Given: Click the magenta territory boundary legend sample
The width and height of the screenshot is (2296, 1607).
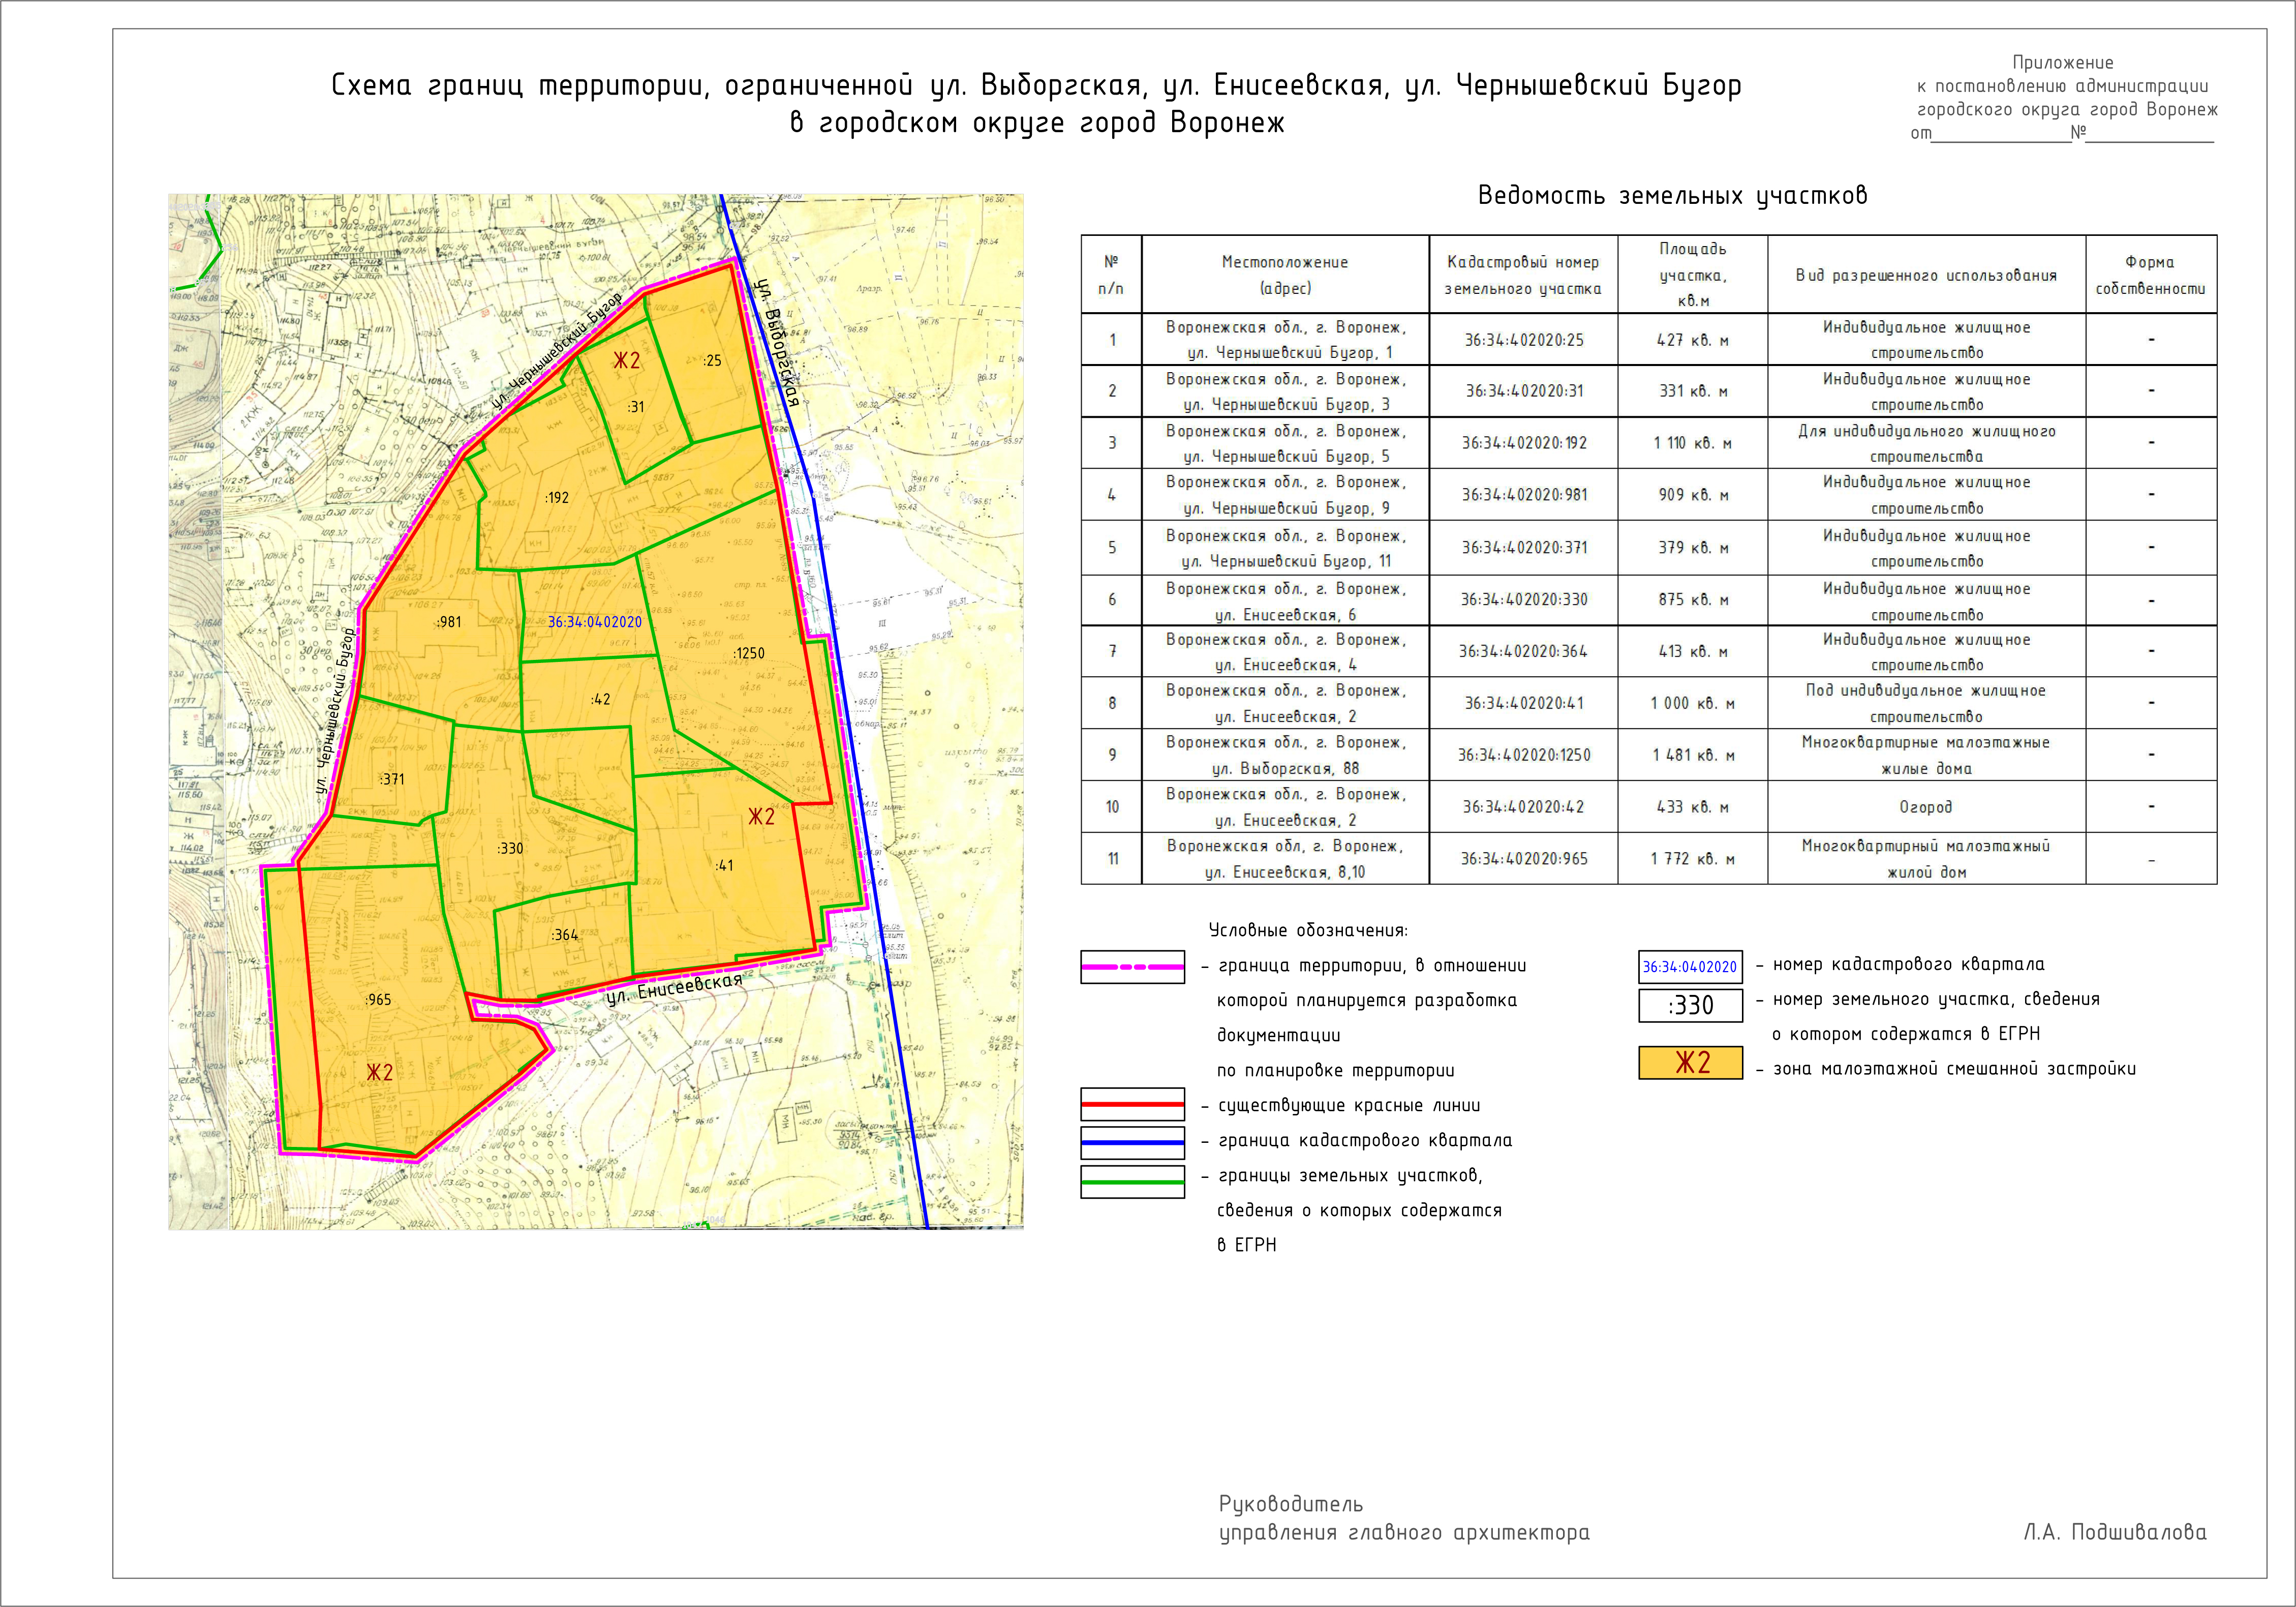Looking at the screenshot, I should pos(1132,968).
